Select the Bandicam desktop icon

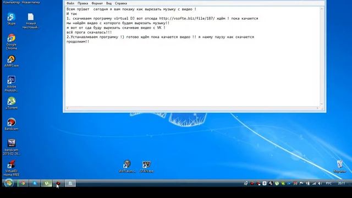11,124
